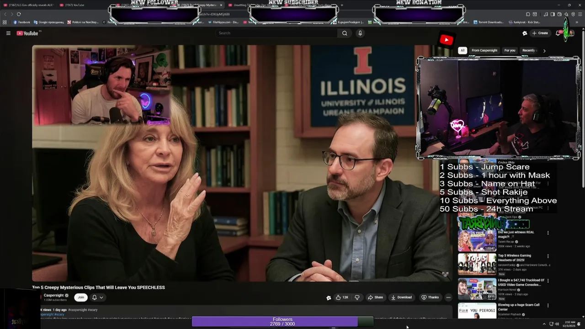Viewport: 585px width, 329px height.
Task: Open the Caspersight channel name
Action: click(53, 295)
